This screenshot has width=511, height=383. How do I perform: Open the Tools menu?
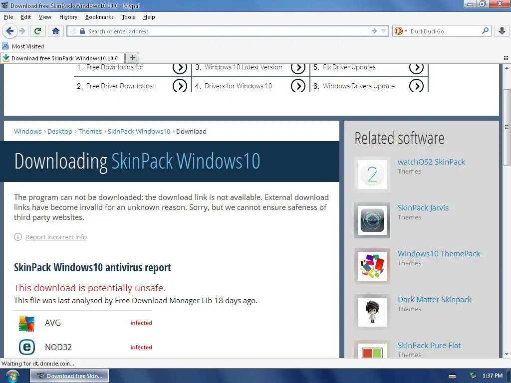(x=128, y=17)
